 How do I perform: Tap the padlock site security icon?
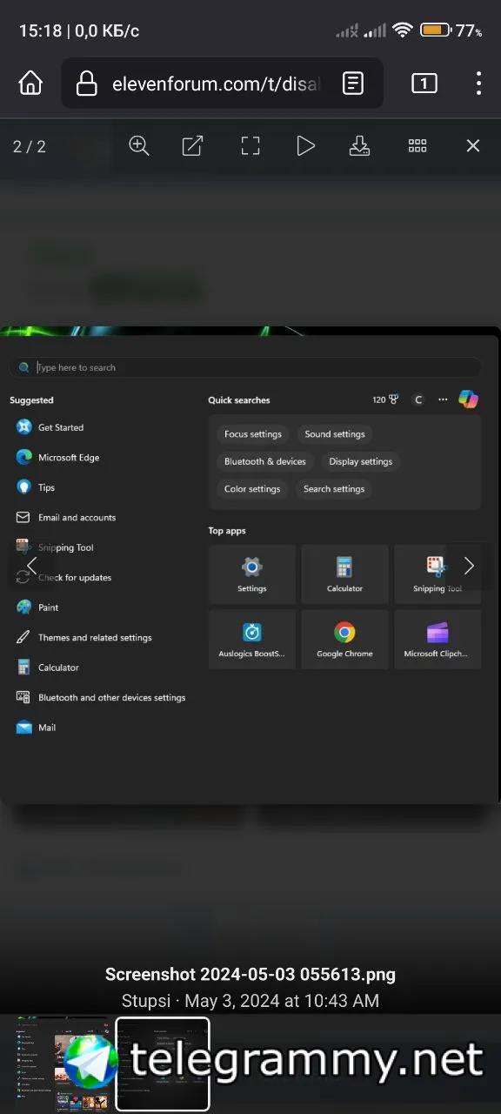click(86, 84)
